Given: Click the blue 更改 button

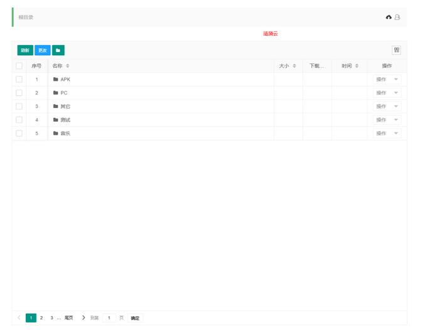Looking at the screenshot, I should point(42,50).
